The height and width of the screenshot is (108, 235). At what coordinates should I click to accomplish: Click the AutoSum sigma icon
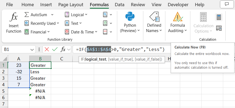[27, 15]
